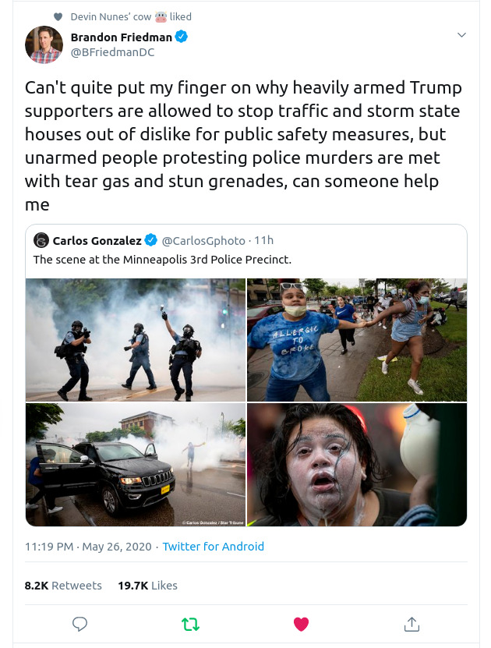Click the share tweet icon
This screenshot has height=648, width=491.
click(x=412, y=624)
